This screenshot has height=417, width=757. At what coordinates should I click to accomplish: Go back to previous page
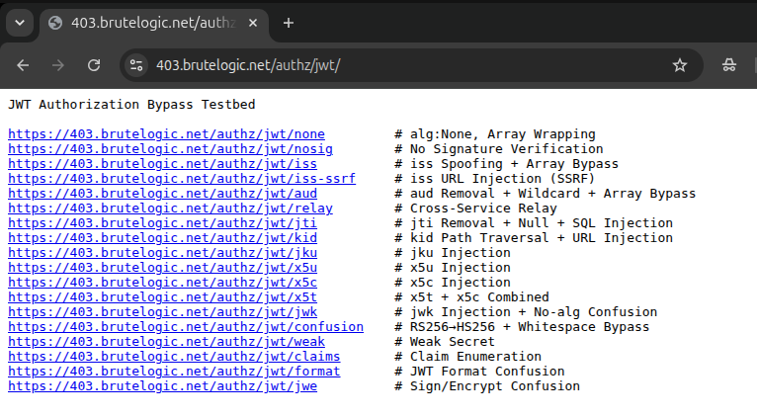(23, 65)
